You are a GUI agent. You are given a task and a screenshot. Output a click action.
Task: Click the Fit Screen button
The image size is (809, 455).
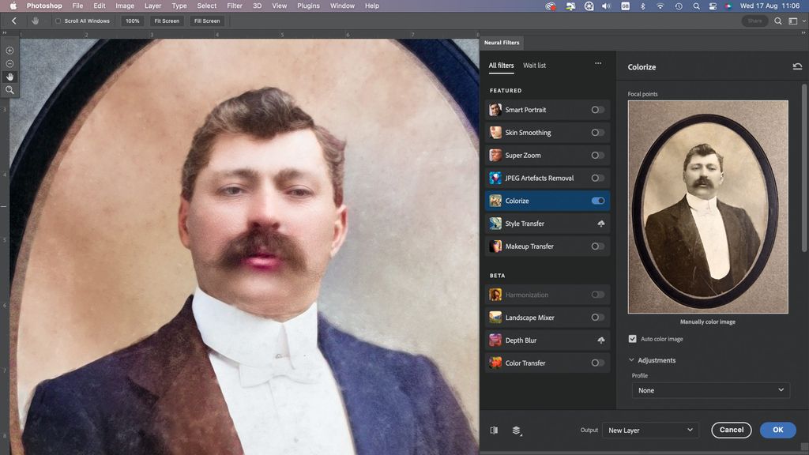pos(166,21)
